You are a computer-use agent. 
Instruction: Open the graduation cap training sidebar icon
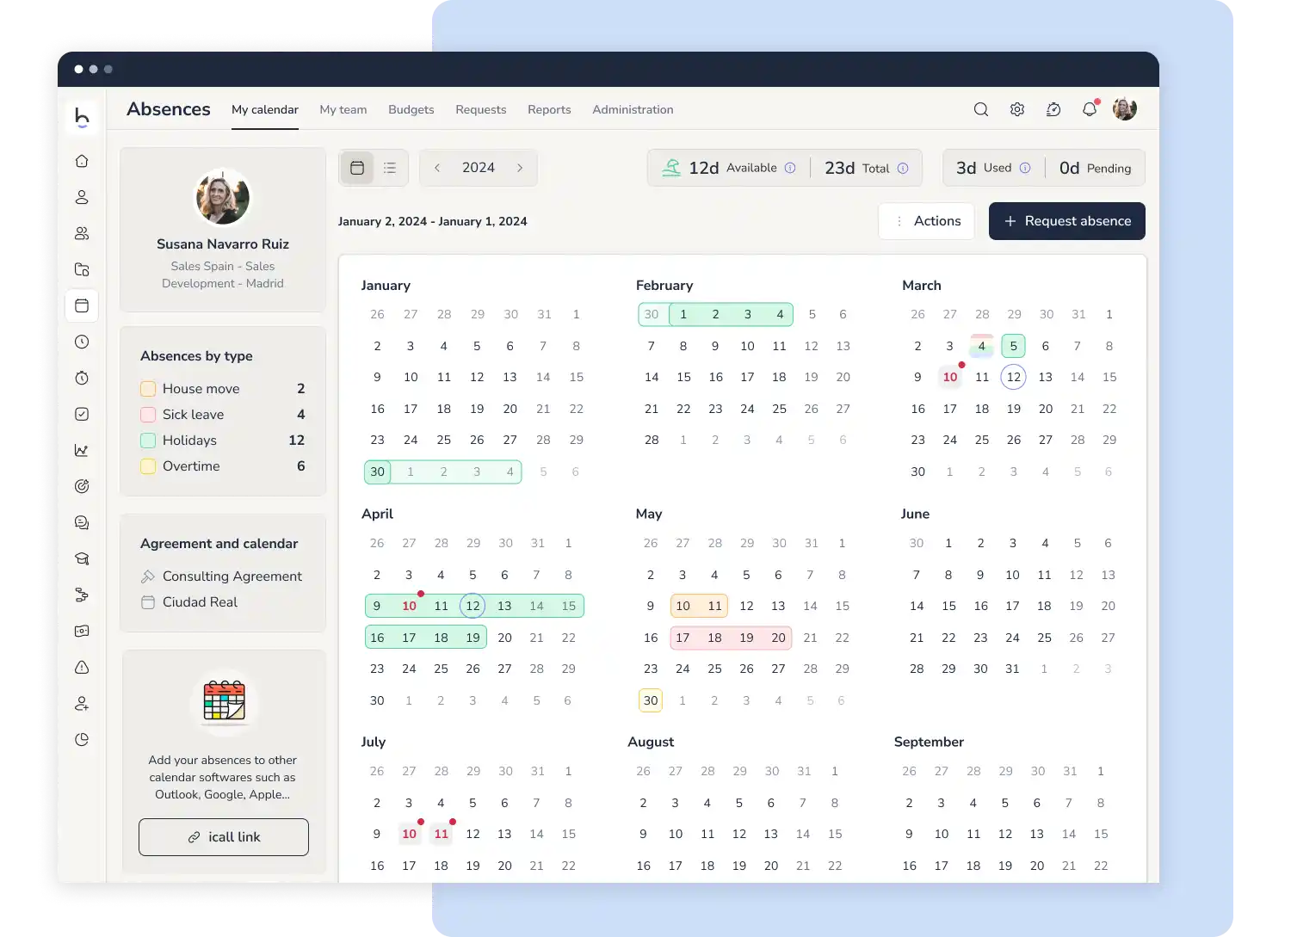tap(82, 558)
